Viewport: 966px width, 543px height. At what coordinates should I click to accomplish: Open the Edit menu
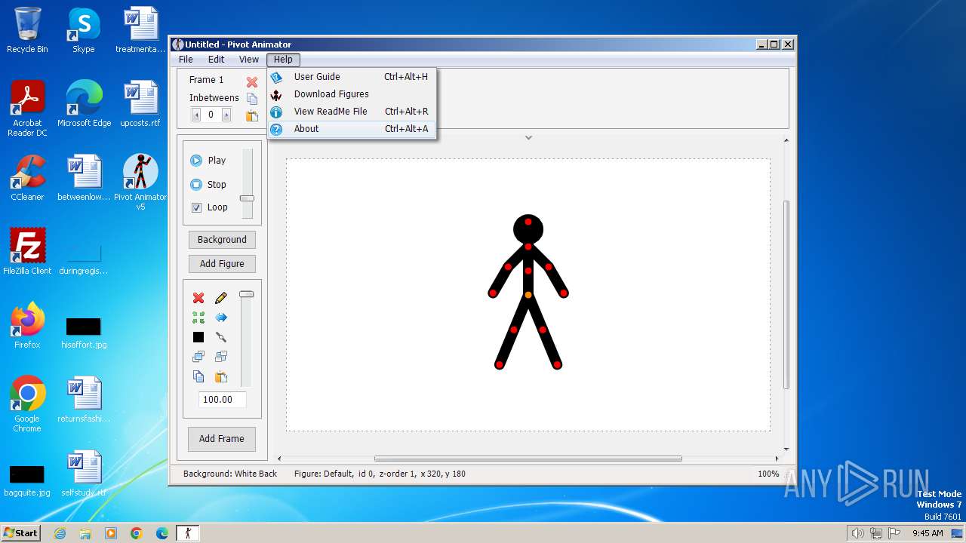click(217, 60)
